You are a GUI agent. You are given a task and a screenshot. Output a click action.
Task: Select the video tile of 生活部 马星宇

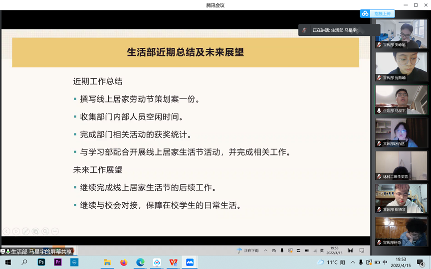(x=401, y=100)
